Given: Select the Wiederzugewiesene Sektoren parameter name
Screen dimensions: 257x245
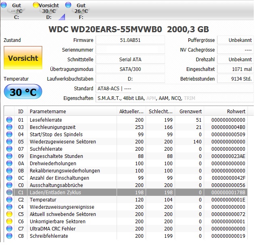Looking at the screenshot, I should click(63, 141).
